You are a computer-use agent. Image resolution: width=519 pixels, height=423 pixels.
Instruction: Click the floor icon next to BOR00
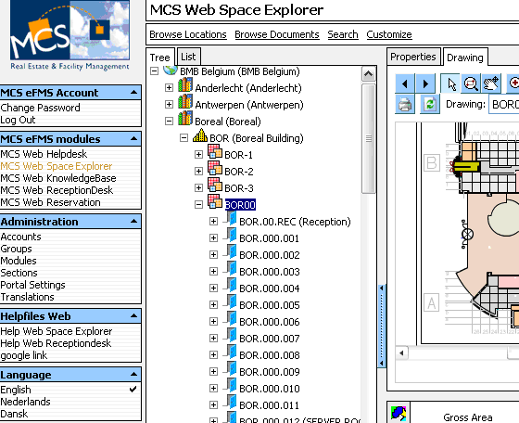[215, 201]
